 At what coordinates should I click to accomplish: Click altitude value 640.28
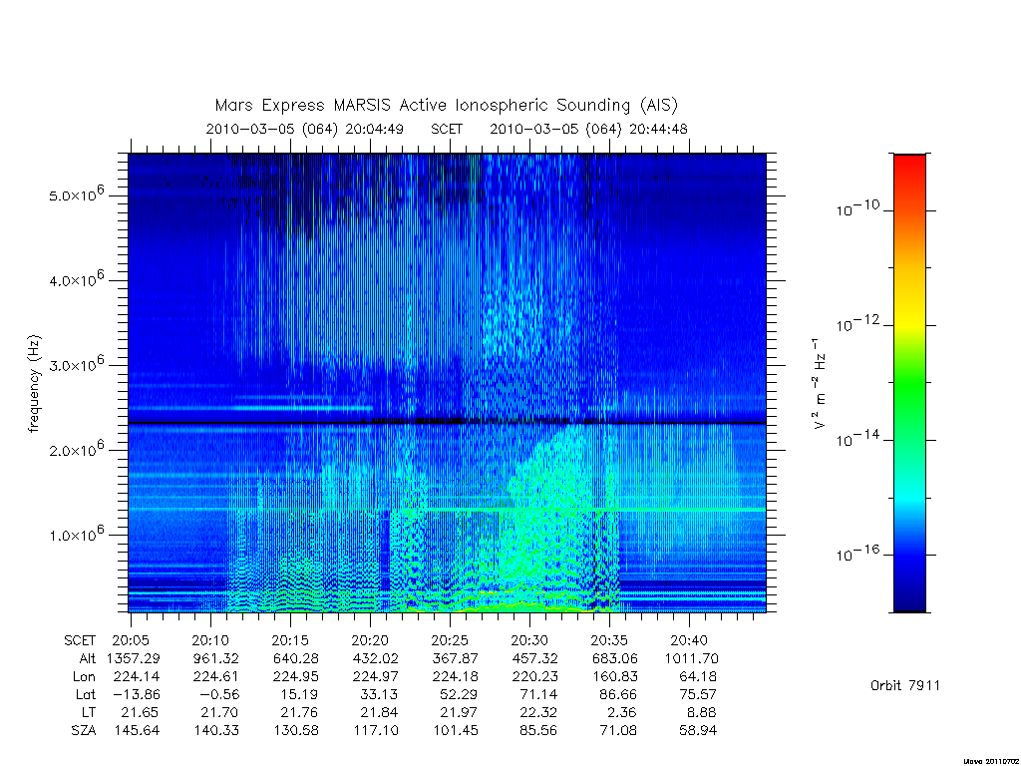[x=296, y=658]
